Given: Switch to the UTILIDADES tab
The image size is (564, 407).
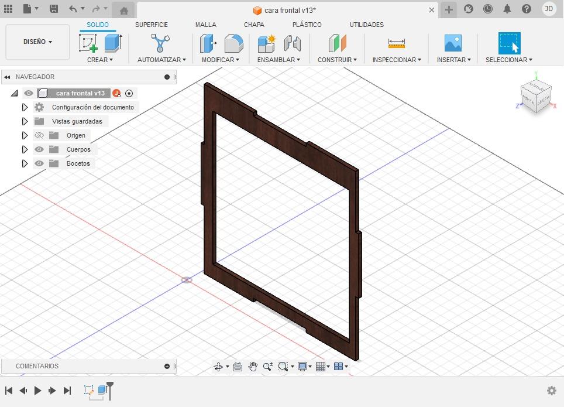Looking at the screenshot, I should 366,25.
